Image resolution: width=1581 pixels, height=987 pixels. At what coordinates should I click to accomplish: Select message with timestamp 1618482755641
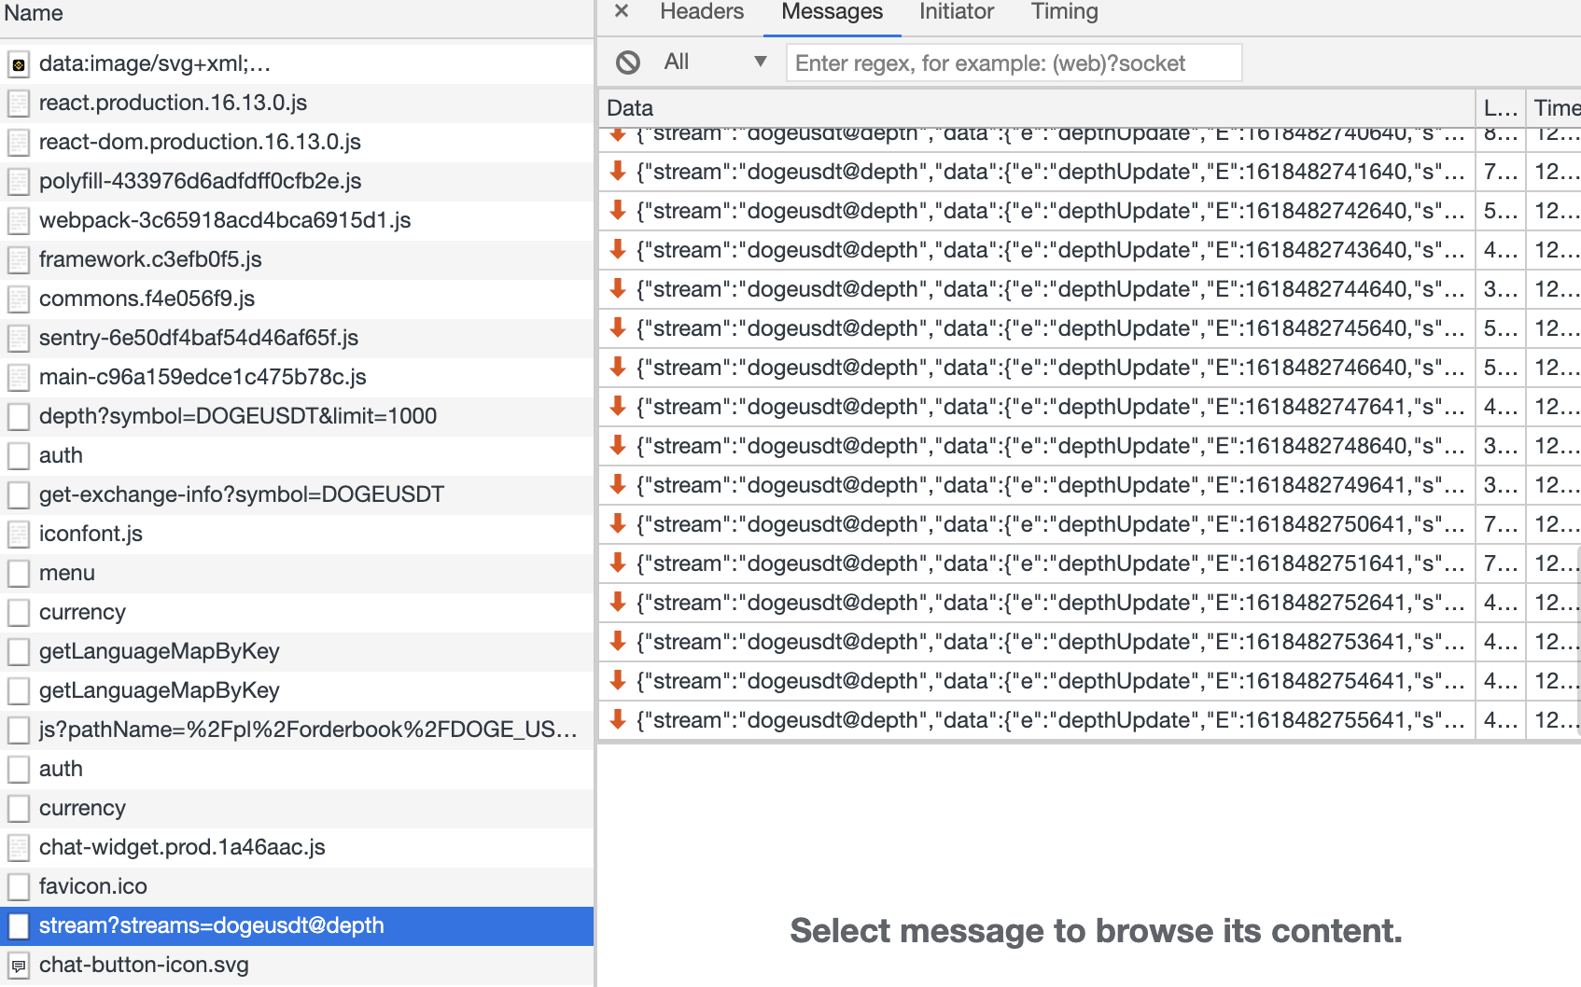point(1049,720)
